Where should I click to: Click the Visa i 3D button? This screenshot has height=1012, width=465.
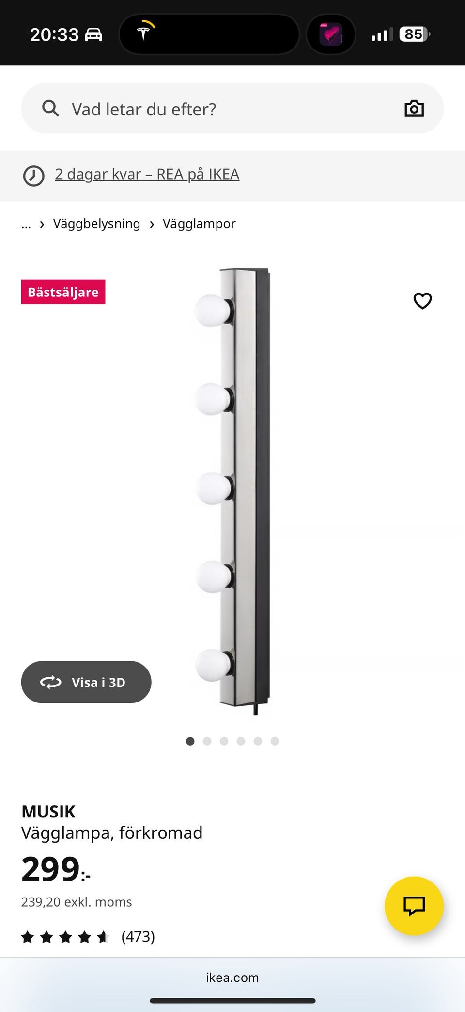(86, 682)
